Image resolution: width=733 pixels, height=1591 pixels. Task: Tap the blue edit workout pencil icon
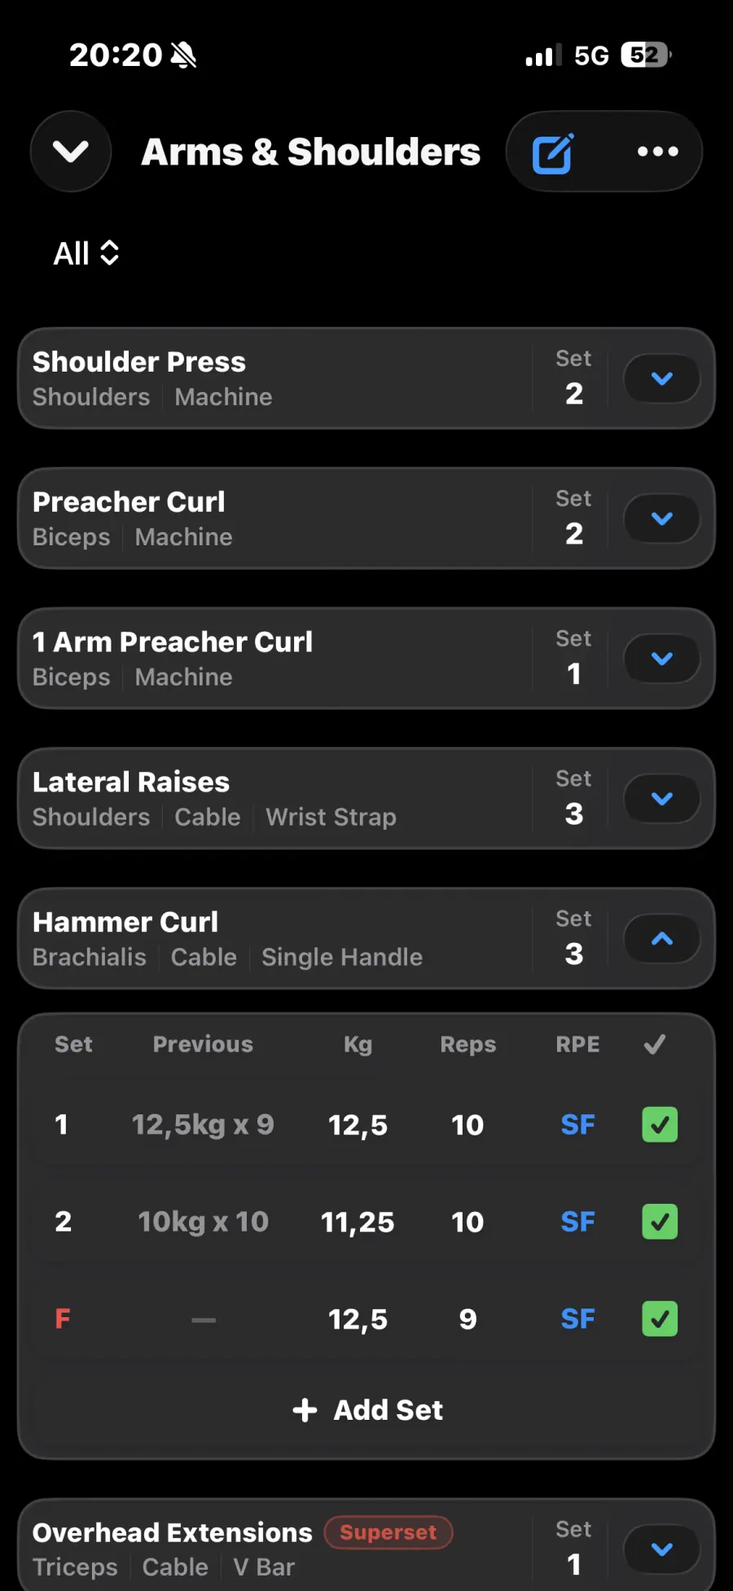pos(553,152)
